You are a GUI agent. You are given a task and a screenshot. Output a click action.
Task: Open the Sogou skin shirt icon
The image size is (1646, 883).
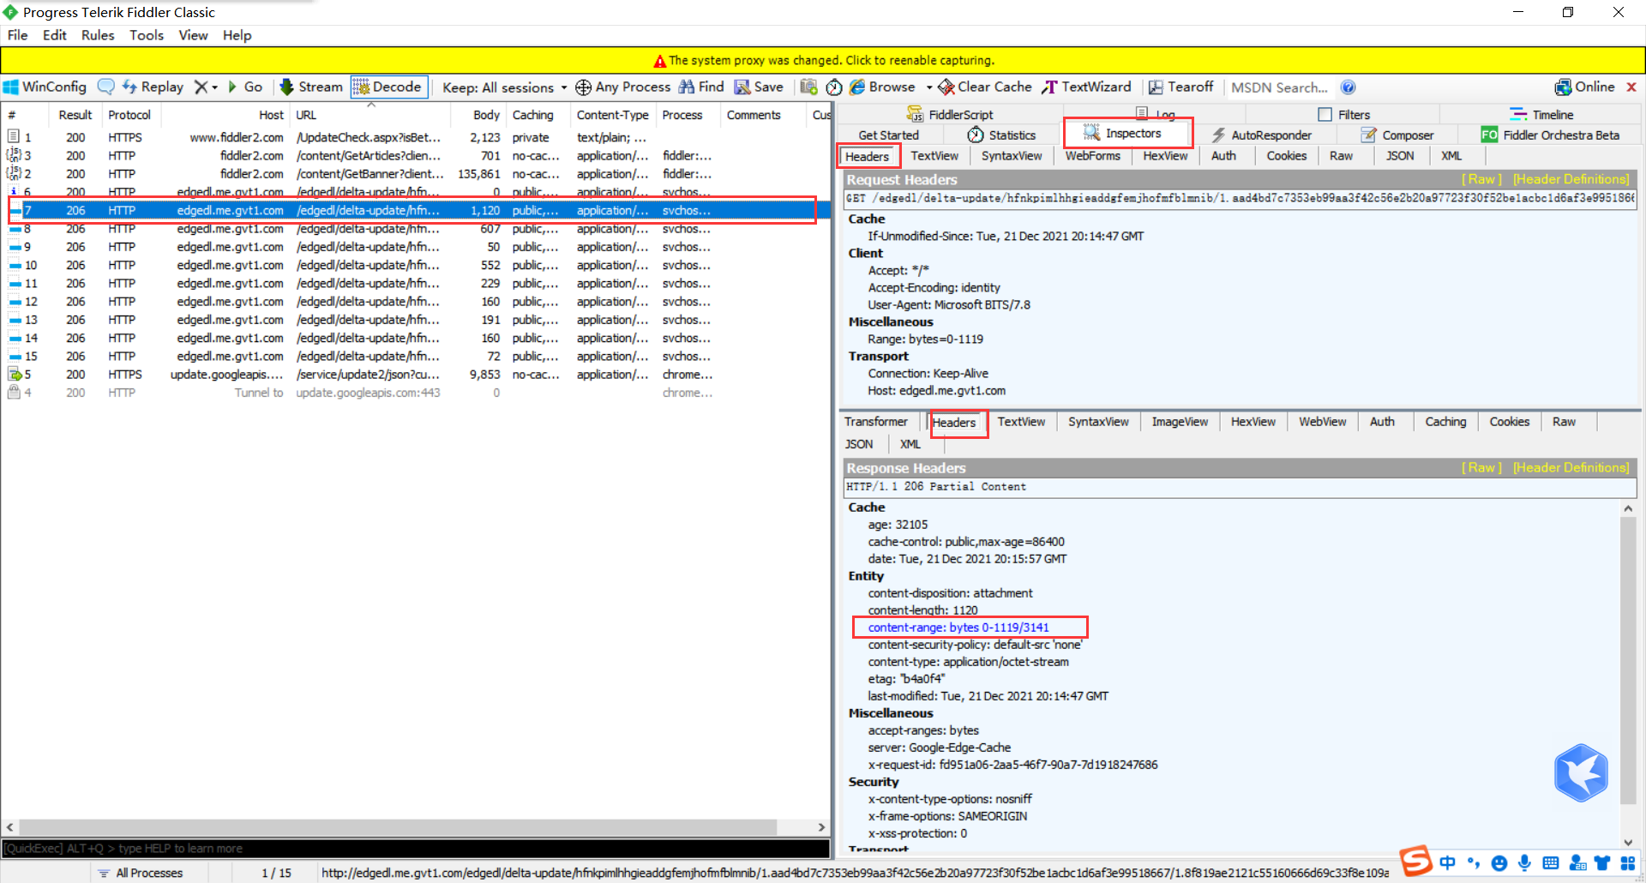pos(1601,863)
